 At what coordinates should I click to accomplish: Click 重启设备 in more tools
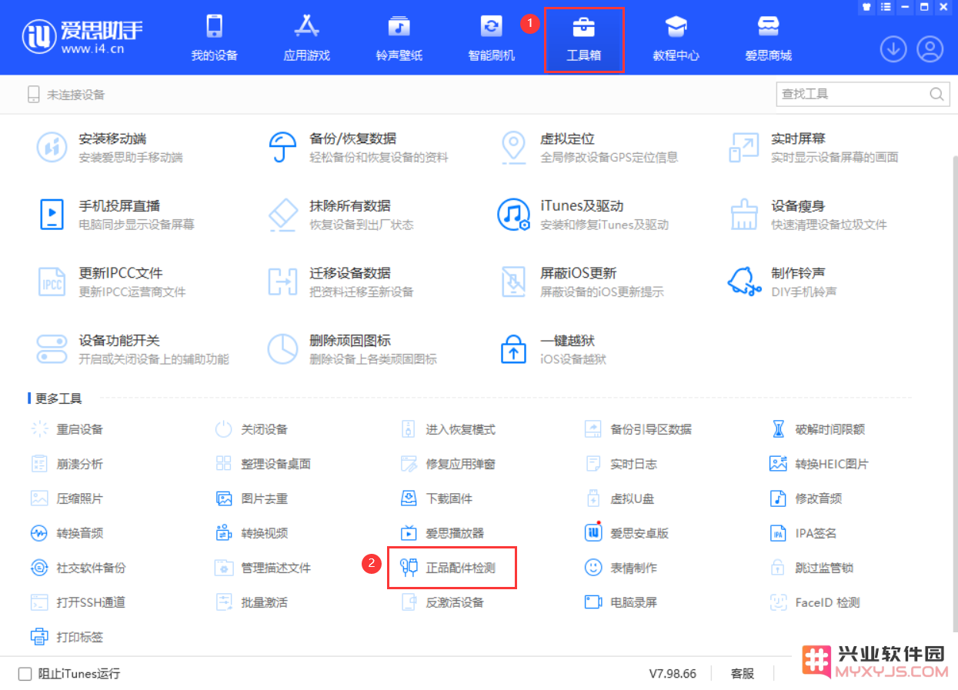[67, 429]
